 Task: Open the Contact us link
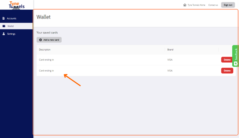pyautogui.click(x=213, y=5)
